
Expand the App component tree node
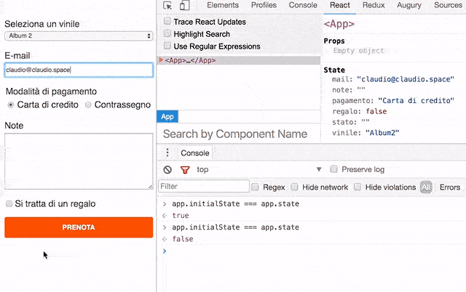161,61
